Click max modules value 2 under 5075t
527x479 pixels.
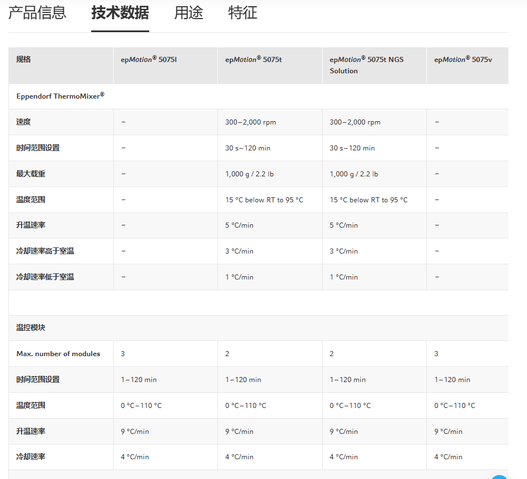[227, 353]
